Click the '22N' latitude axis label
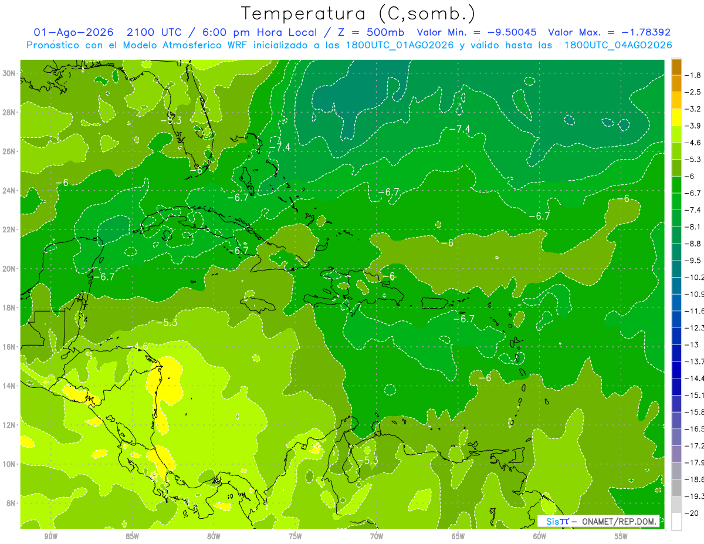 click(x=9, y=229)
